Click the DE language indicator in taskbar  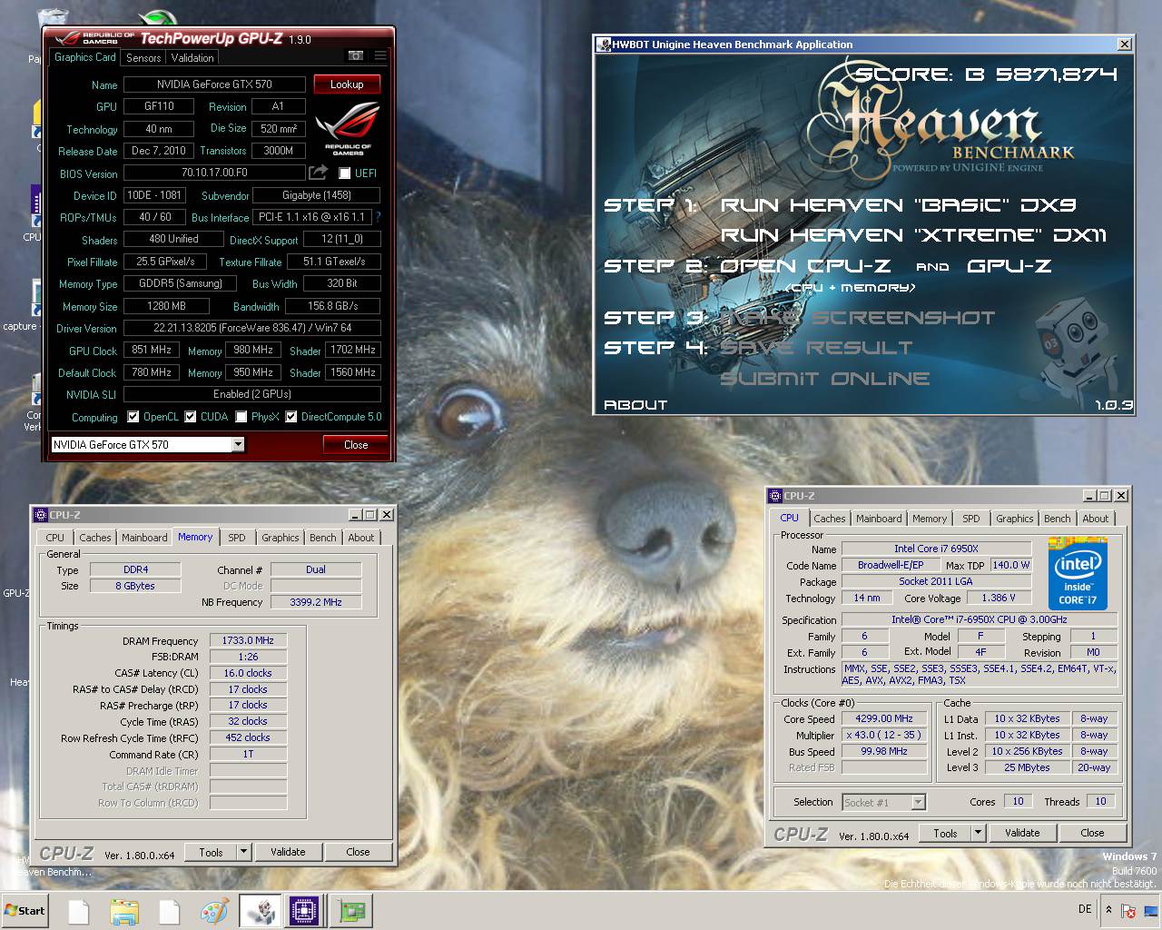pos(1085,909)
